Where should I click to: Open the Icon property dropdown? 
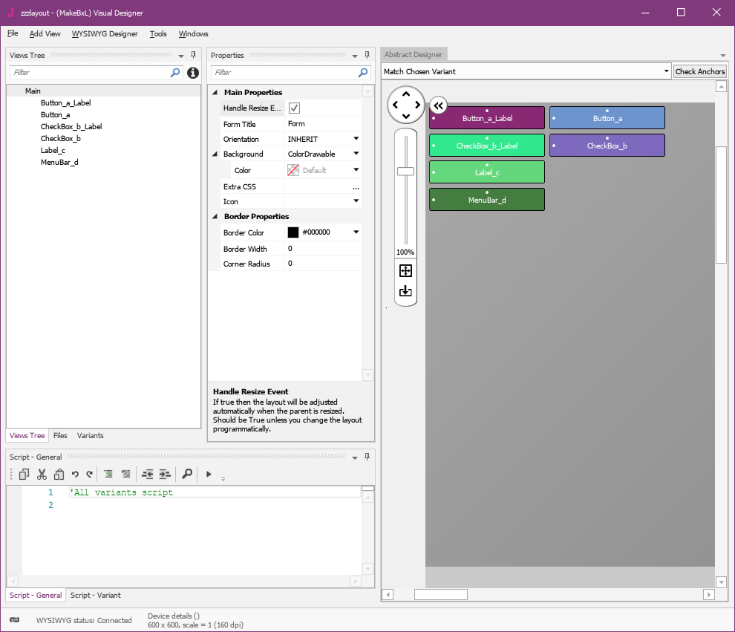(356, 201)
